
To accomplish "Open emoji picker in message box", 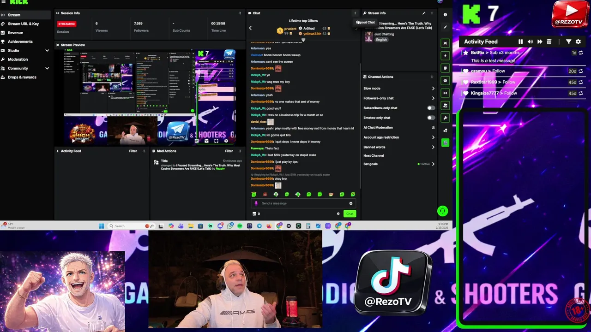I will pos(351,203).
